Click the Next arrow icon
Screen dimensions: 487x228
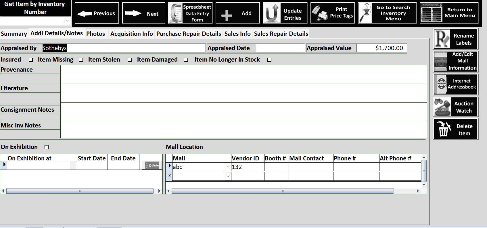[x=133, y=13]
